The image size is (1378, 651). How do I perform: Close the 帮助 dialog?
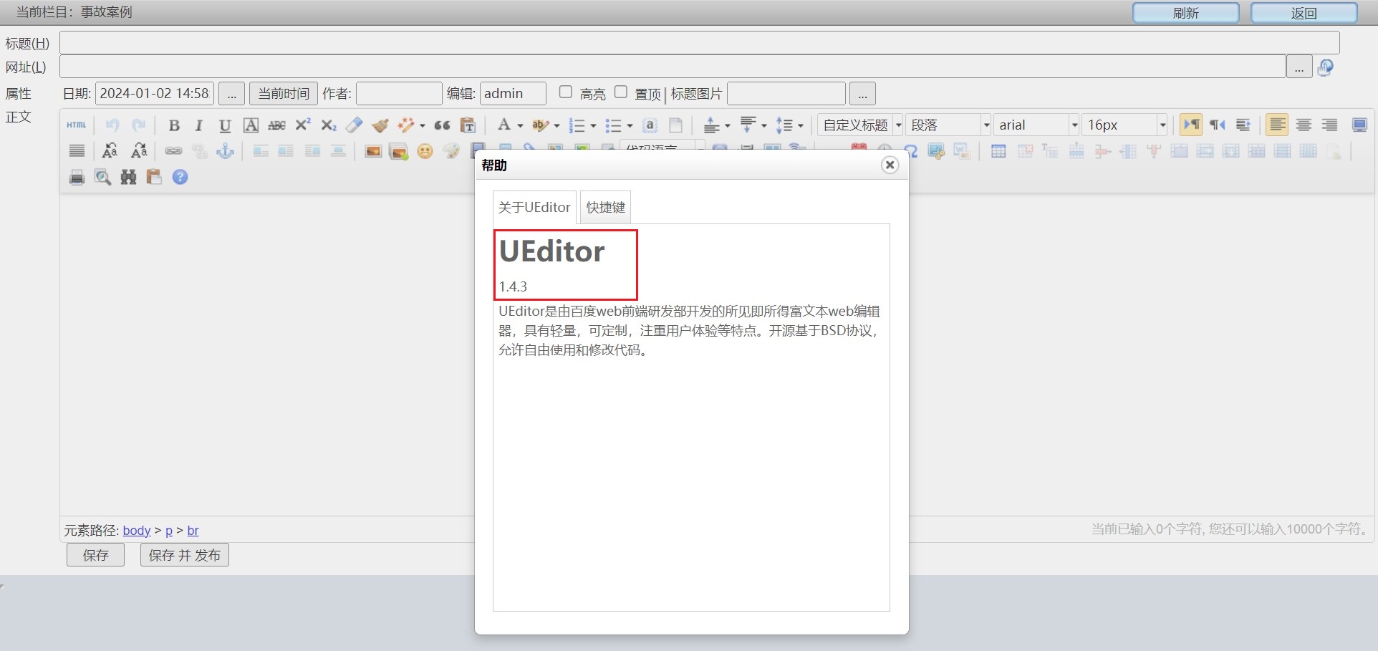(890, 165)
